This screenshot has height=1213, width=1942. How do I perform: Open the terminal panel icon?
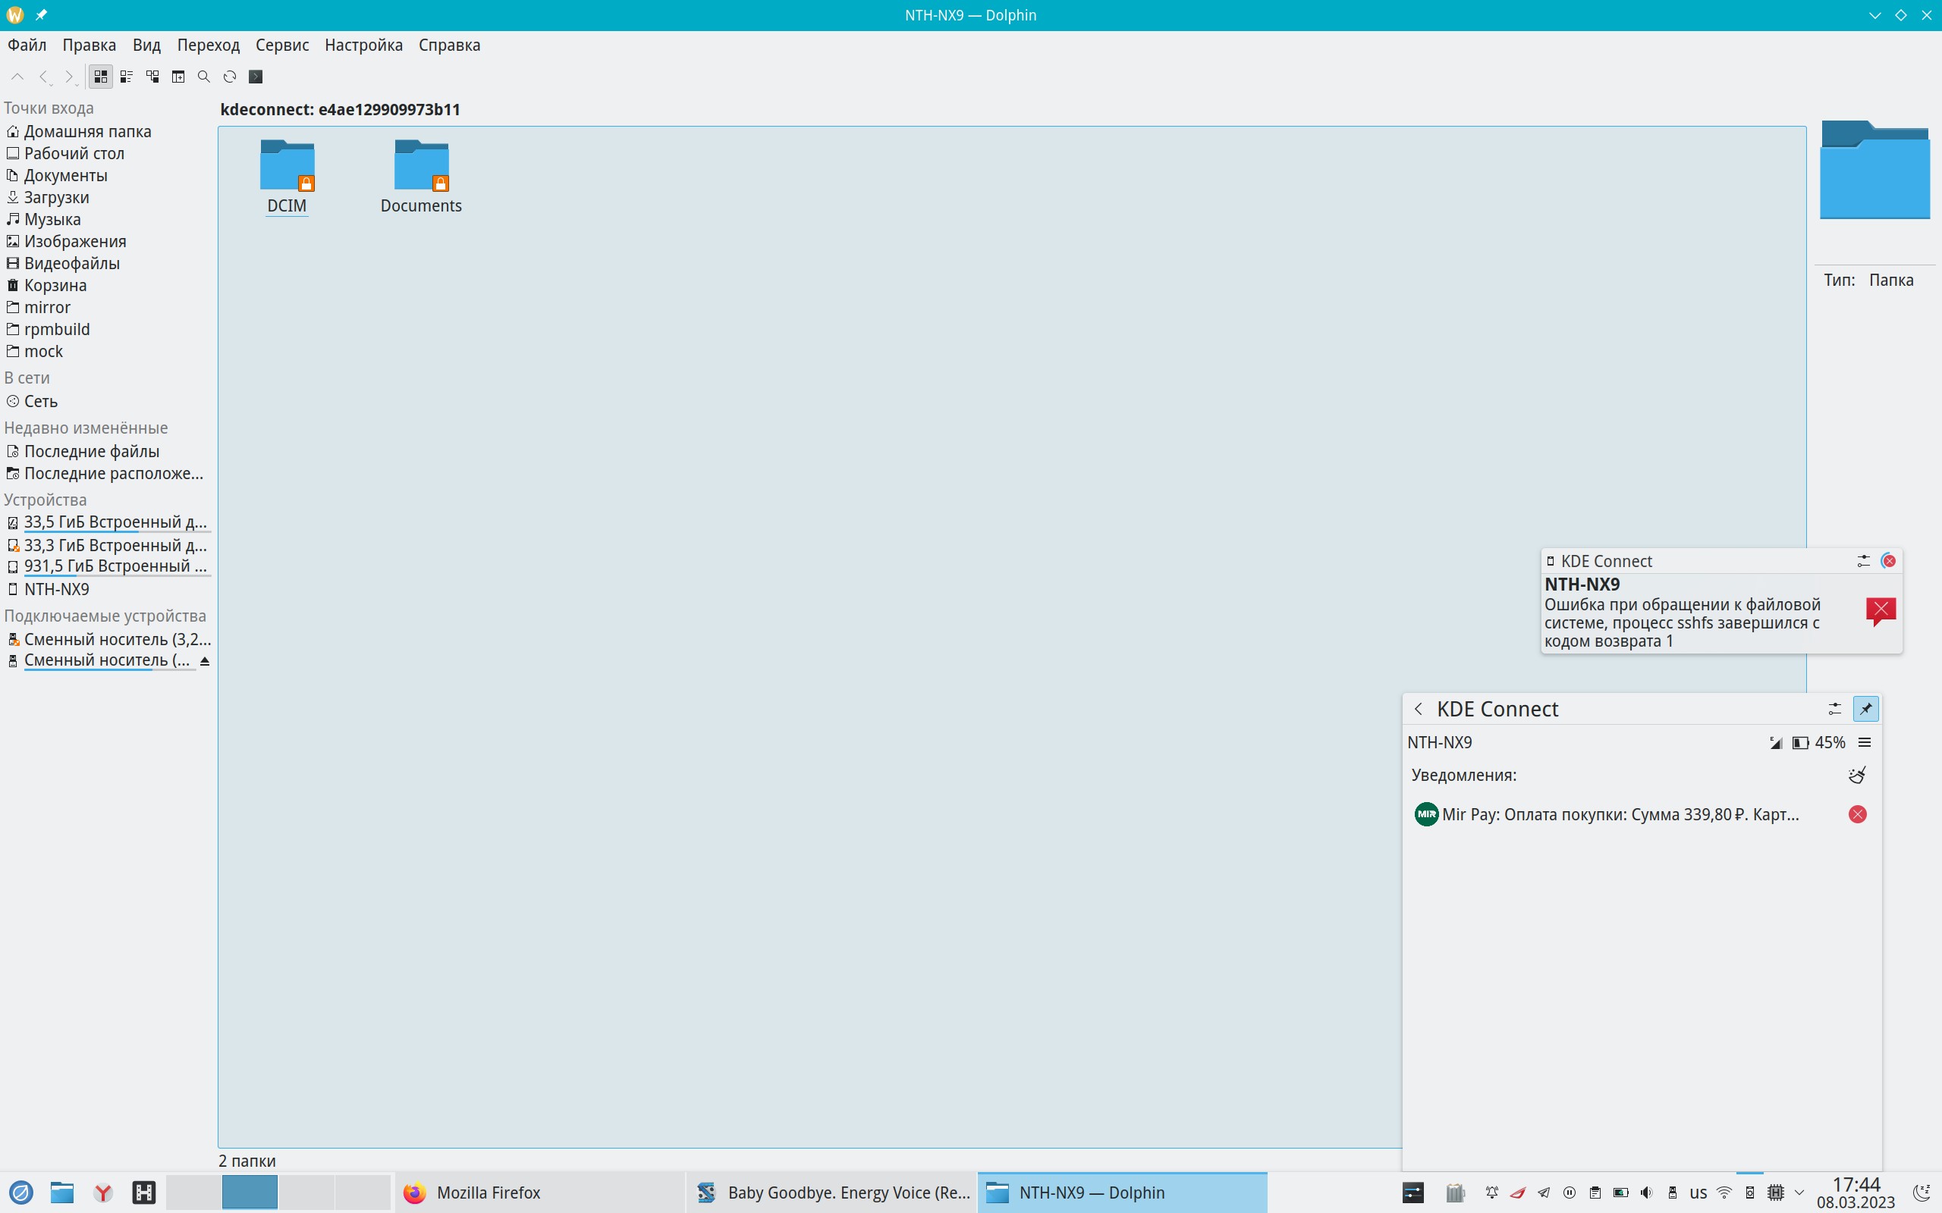(256, 77)
